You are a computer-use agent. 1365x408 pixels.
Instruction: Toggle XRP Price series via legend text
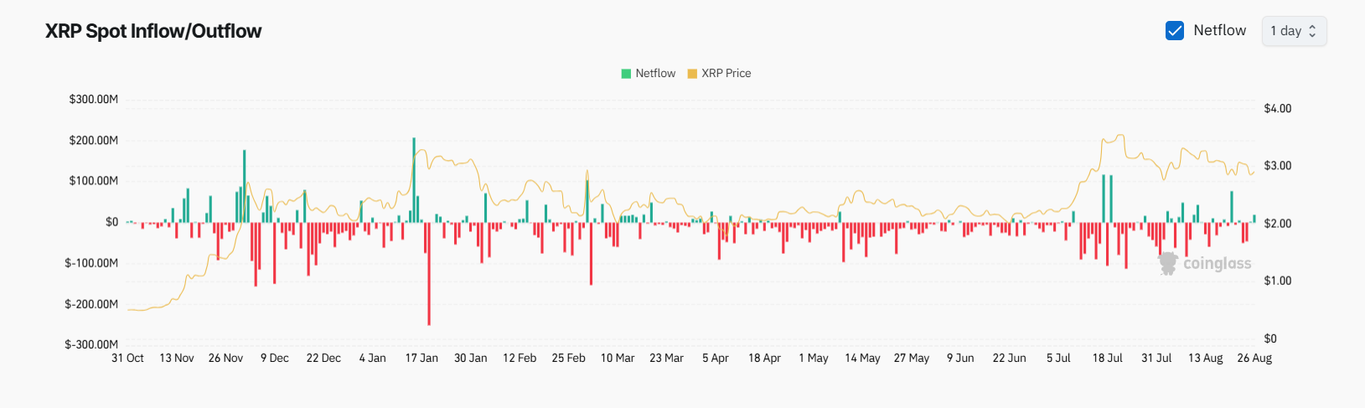pyautogui.click(x=726, y=74)
